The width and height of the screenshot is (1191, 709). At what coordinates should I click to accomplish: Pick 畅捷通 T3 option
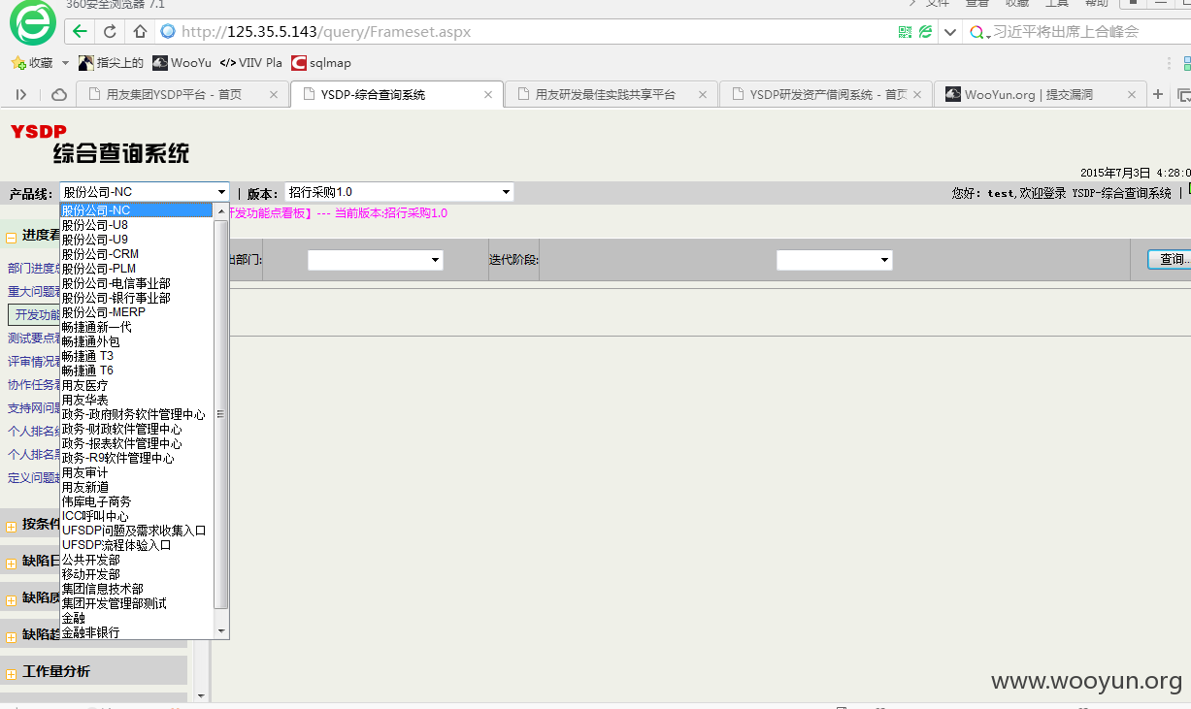click(x=136, y=356)
